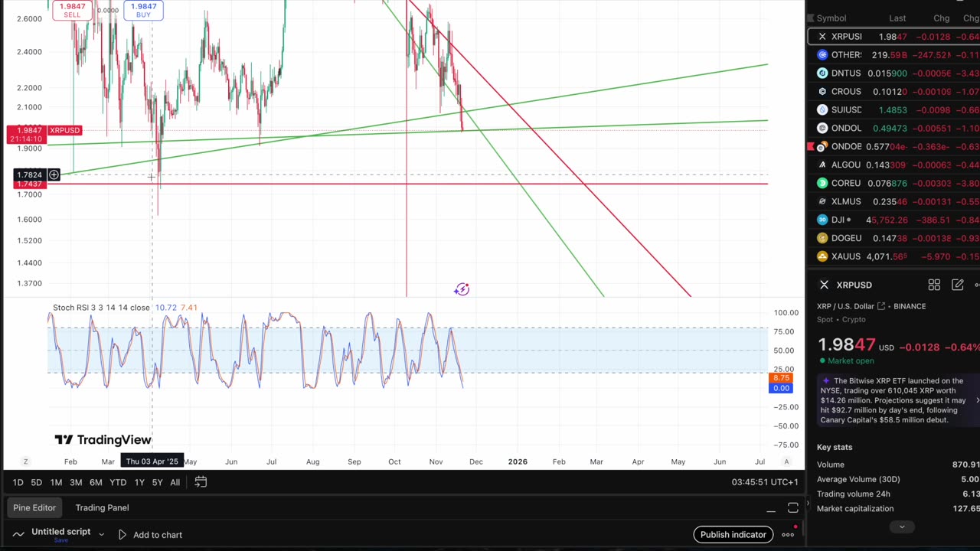Click the XRP logo in the details panel

824,285
